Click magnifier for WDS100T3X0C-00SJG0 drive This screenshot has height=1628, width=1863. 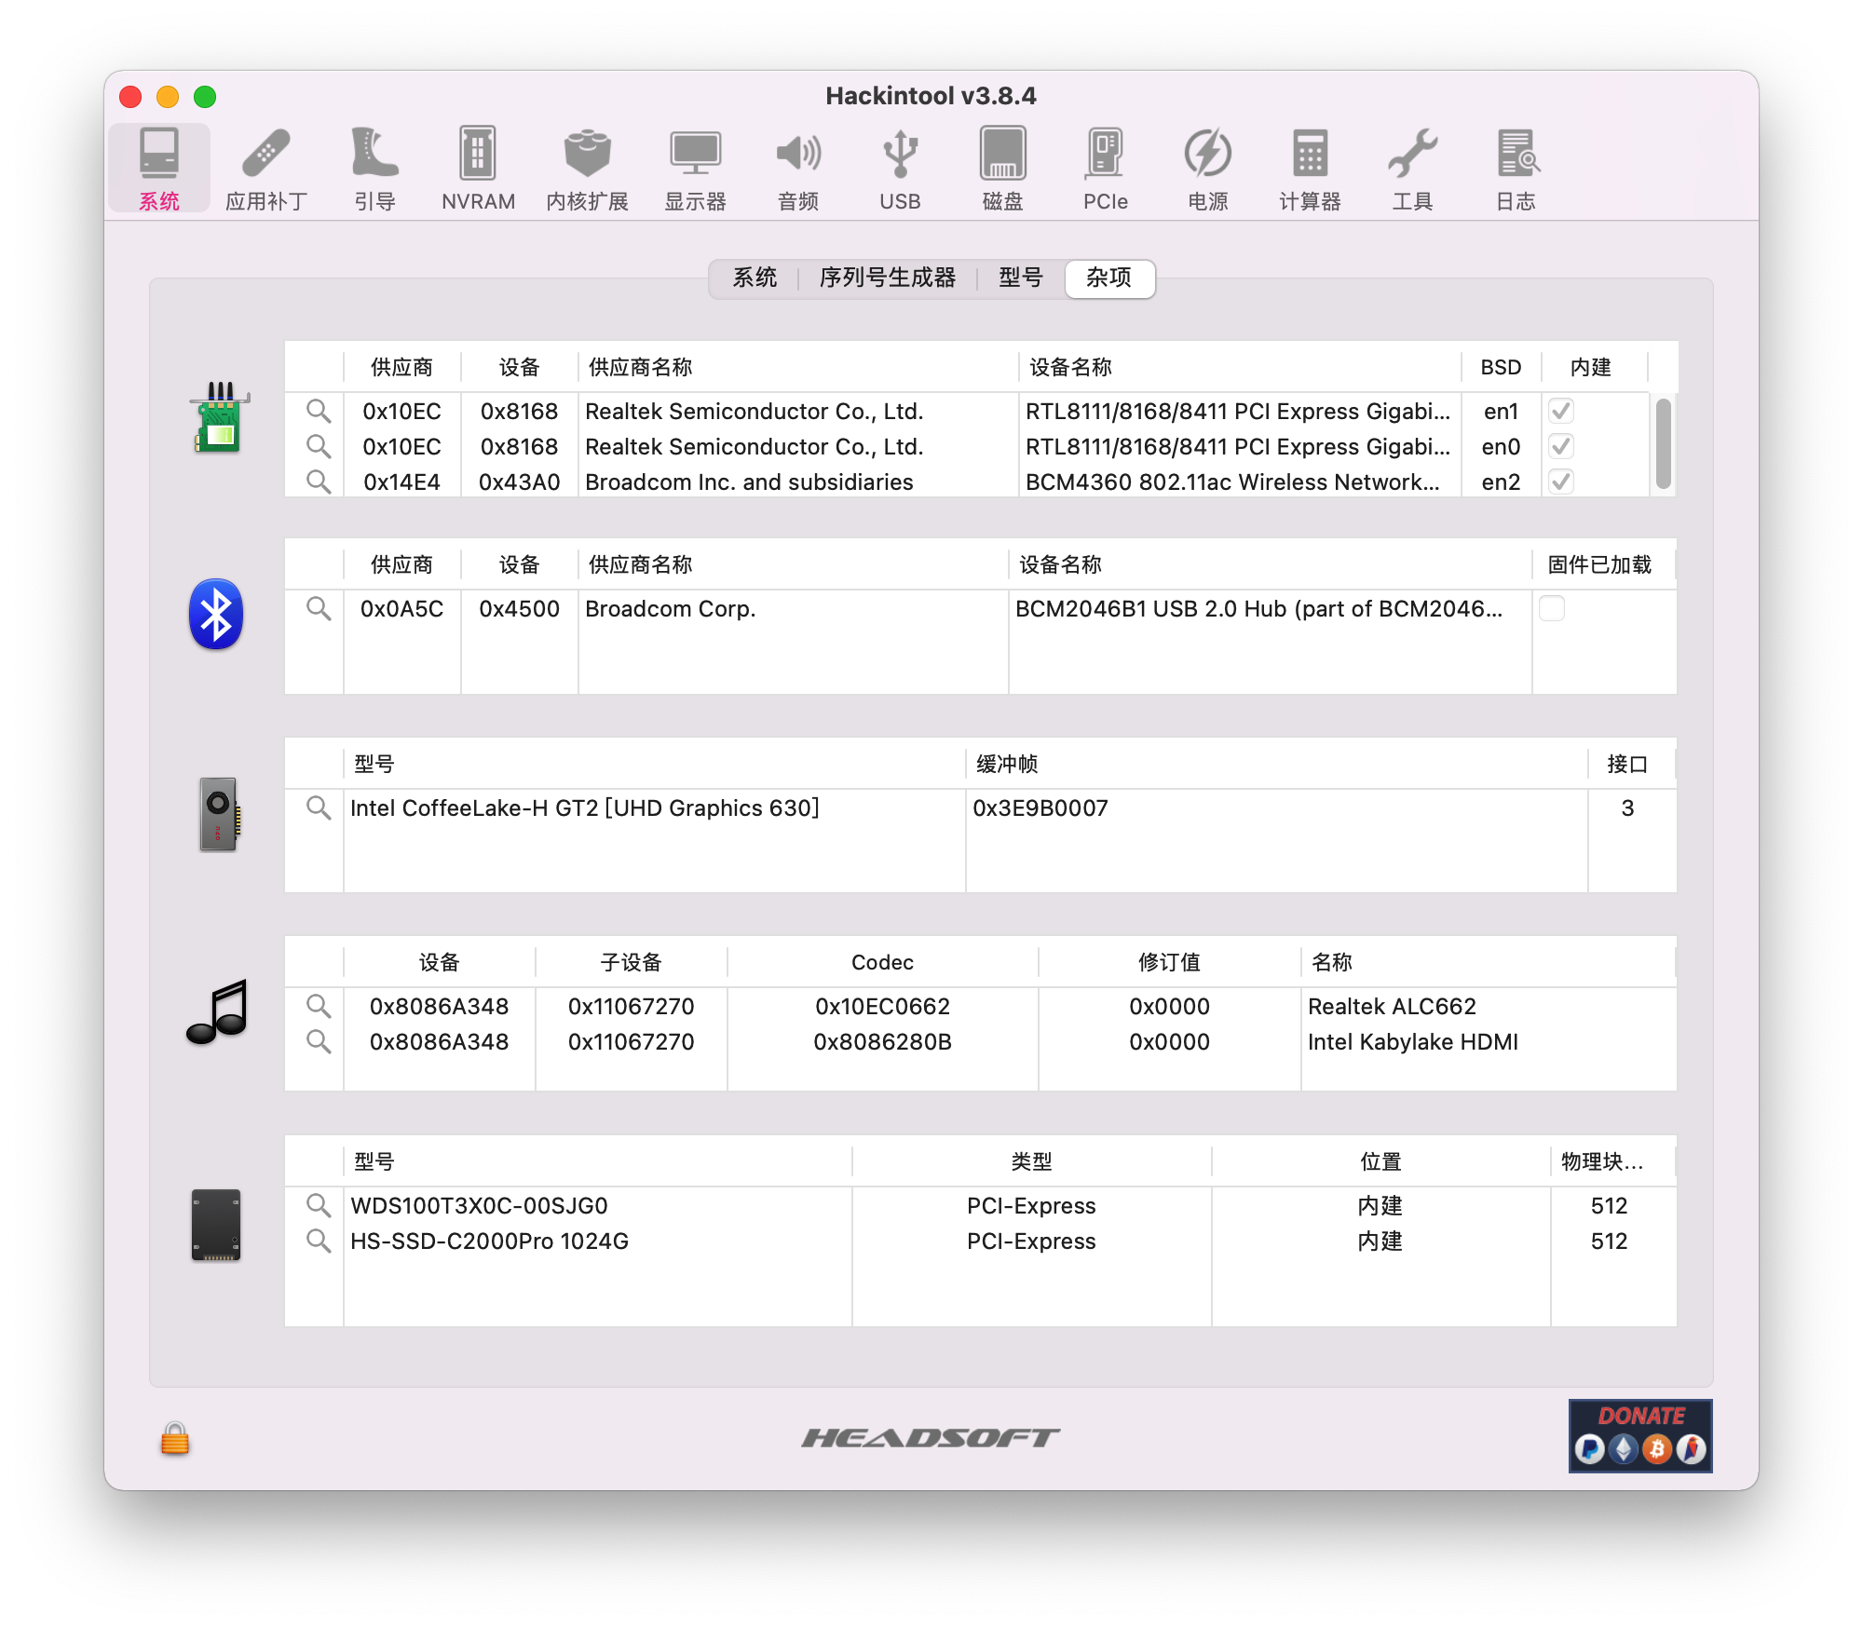coord(319,1205)
